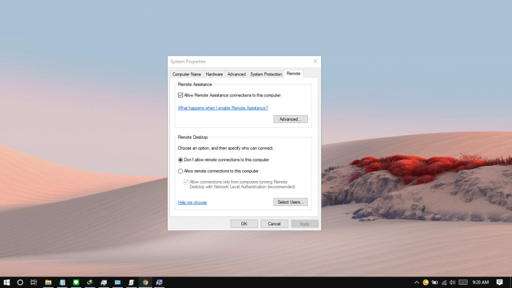Open the scroll script icon in taskbar
Screen dimensions: 512x288
pyautogui.click(x=131, y=282)
